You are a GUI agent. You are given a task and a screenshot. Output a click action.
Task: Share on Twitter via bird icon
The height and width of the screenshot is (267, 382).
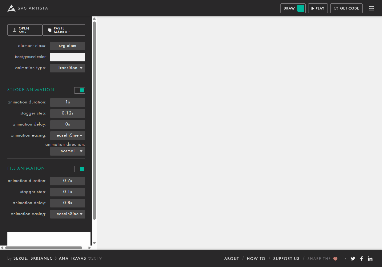point(353,258)
